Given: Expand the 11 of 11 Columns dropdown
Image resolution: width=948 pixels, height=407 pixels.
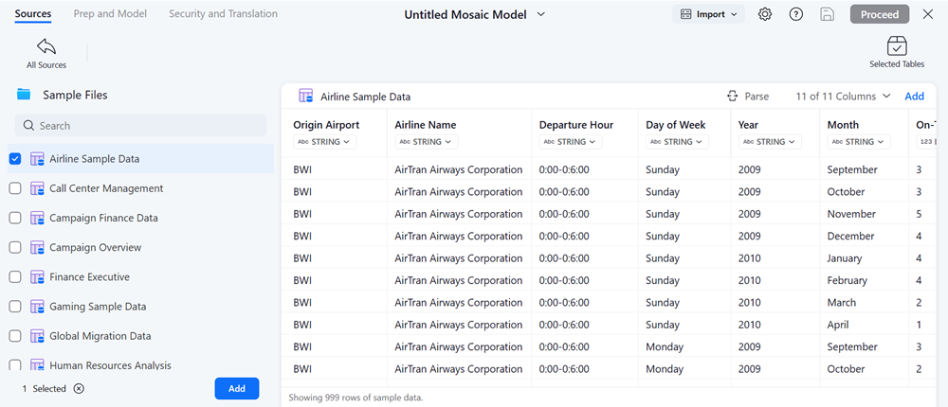Looking at the screenshot, I should [x=843, y=97].
